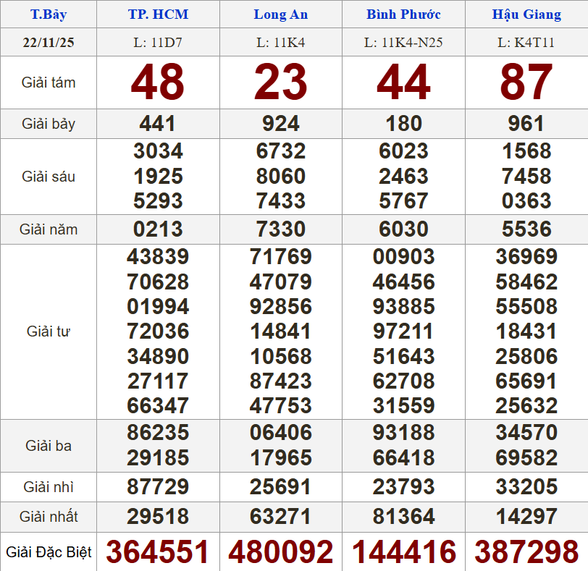This screenshot has width=588, height=571.
Task: Select Giải bảy number 924
Action: point(281,124)
